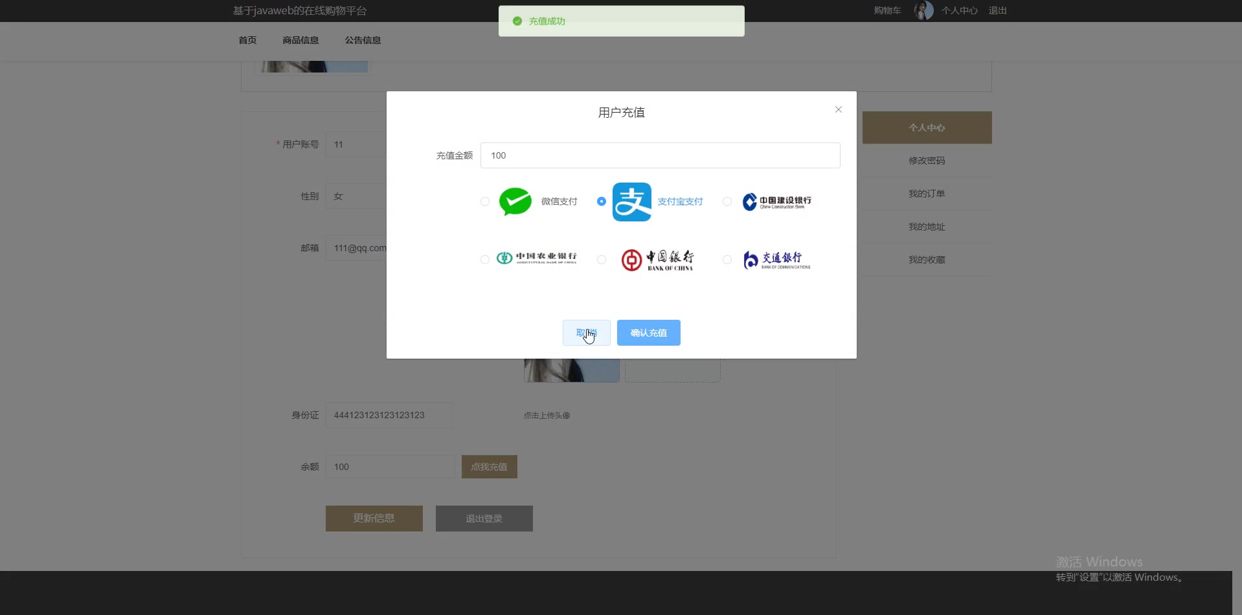Viewport: 1242px width, 615px height.
Task: Confirm recharge with 确认充值 button
Action: [649, 333]
